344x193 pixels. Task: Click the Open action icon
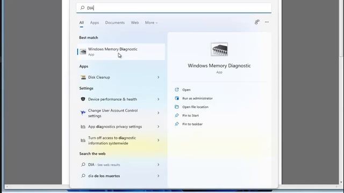coord(177,90)
